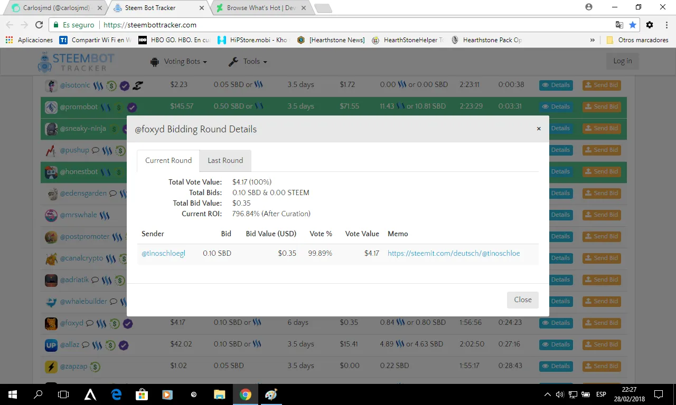Open the Voting Bots dropdown menu
This screenshot has height=405, width=676.
pyautogui.click(x=179, y=62)
